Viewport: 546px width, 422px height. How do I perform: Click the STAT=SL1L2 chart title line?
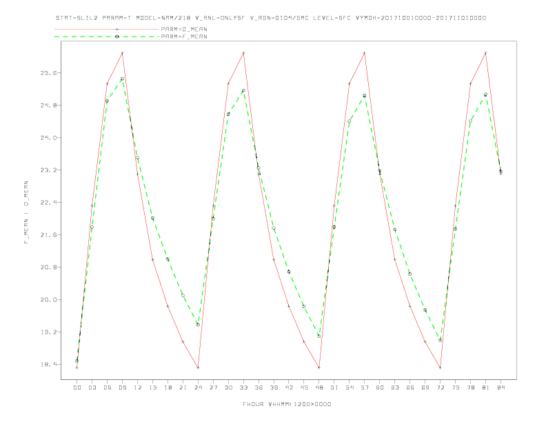point(270,18)
